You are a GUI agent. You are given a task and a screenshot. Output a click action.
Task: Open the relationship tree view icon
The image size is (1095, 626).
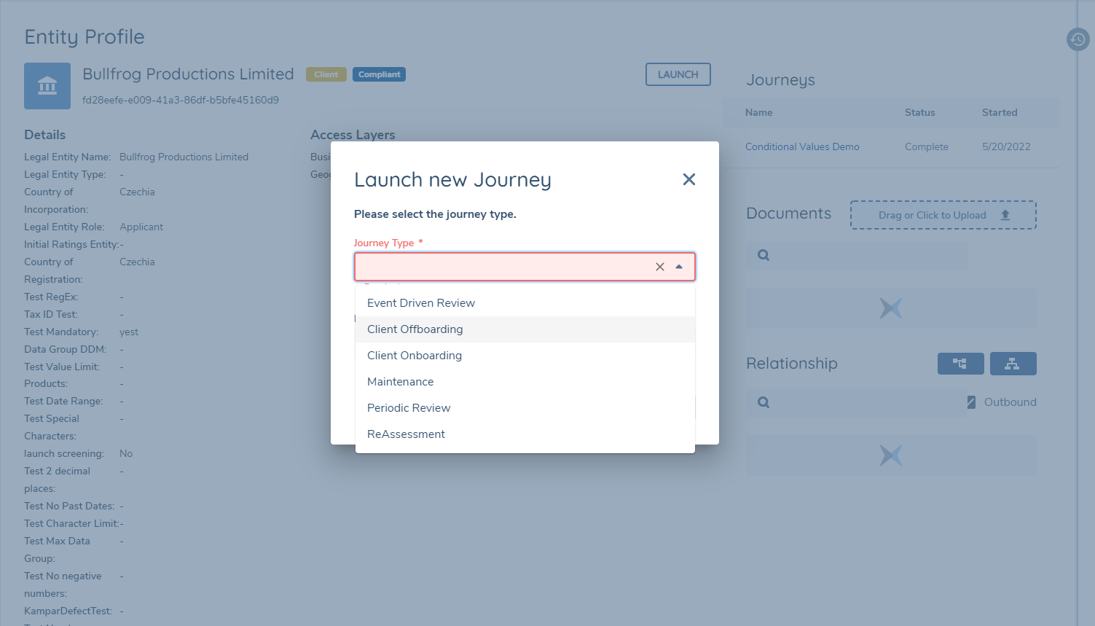[x=960, y=363]
